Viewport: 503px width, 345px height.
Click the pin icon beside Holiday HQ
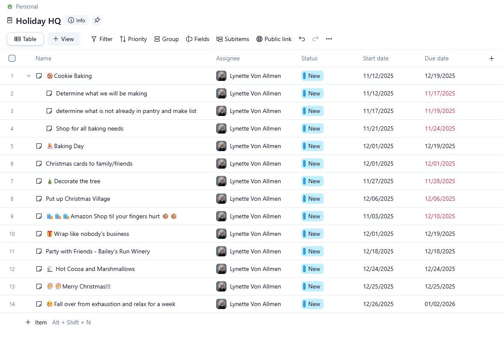[97, 20]
